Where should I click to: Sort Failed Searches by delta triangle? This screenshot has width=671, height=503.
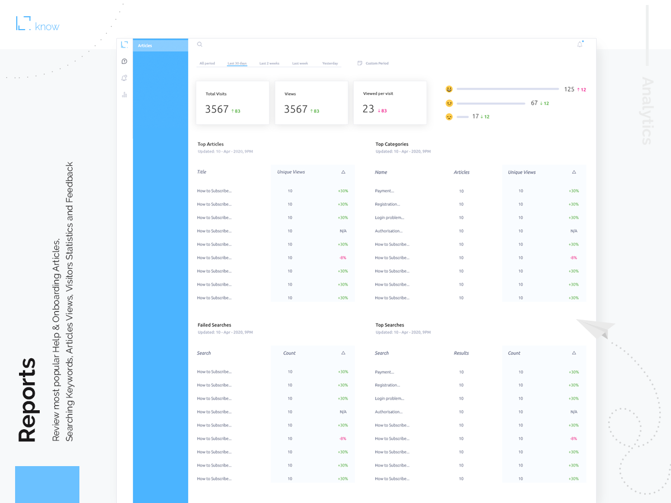coord(343,353)
